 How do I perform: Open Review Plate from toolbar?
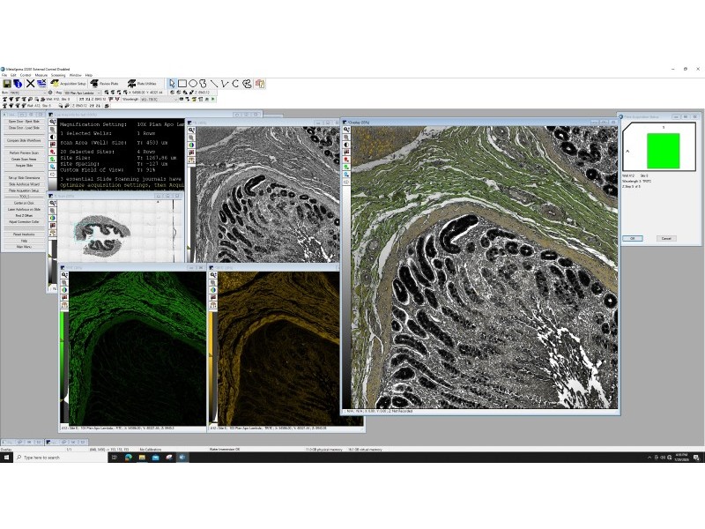click(104, 84)
